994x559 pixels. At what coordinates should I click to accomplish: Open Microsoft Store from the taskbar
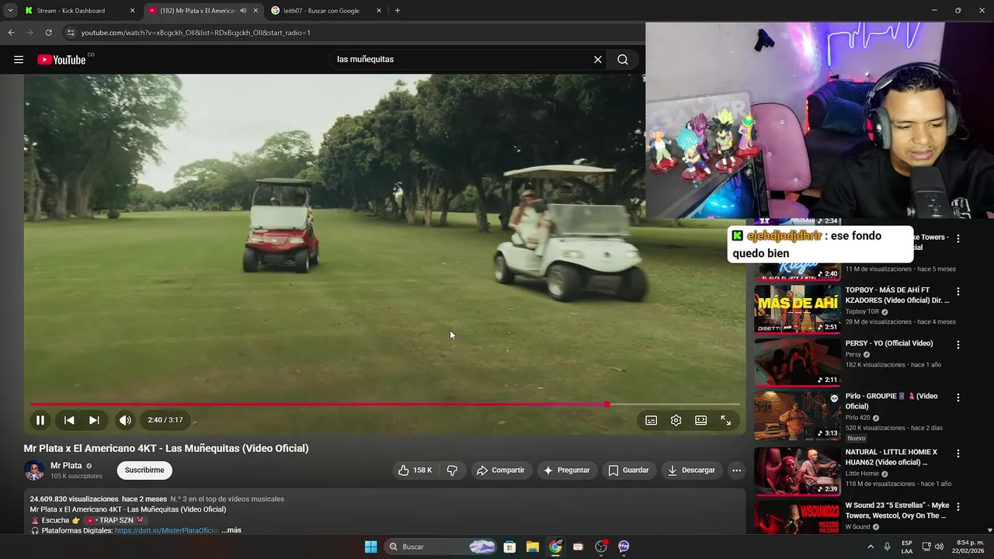(x=509, y=547)
